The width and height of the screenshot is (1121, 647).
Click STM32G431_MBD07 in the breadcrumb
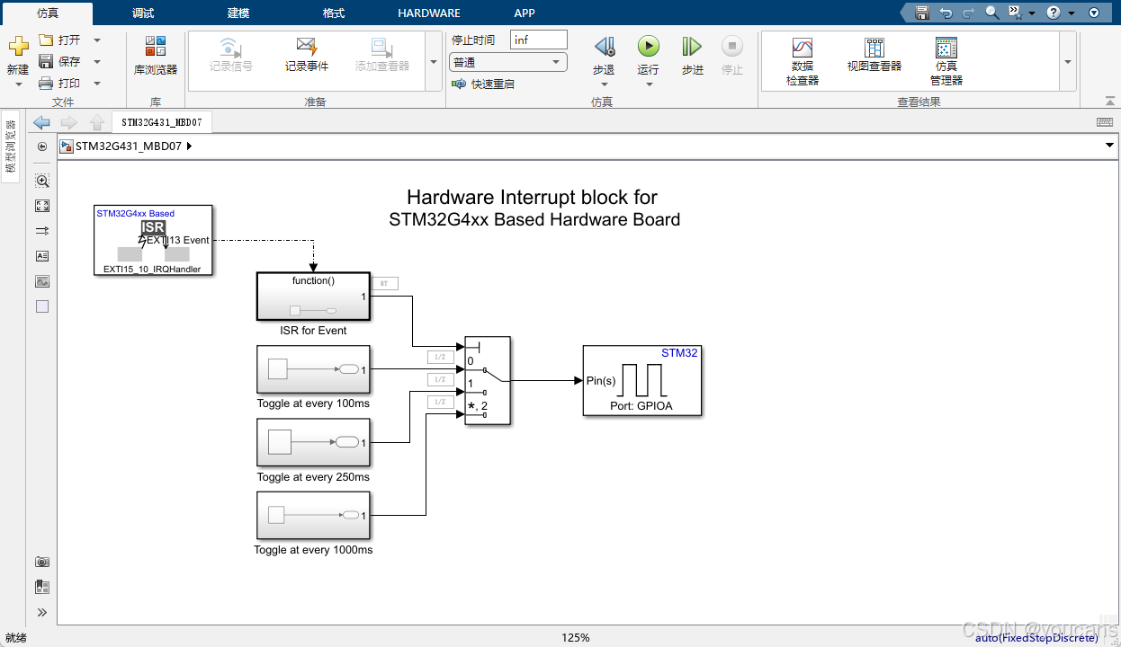coord(129,146)
